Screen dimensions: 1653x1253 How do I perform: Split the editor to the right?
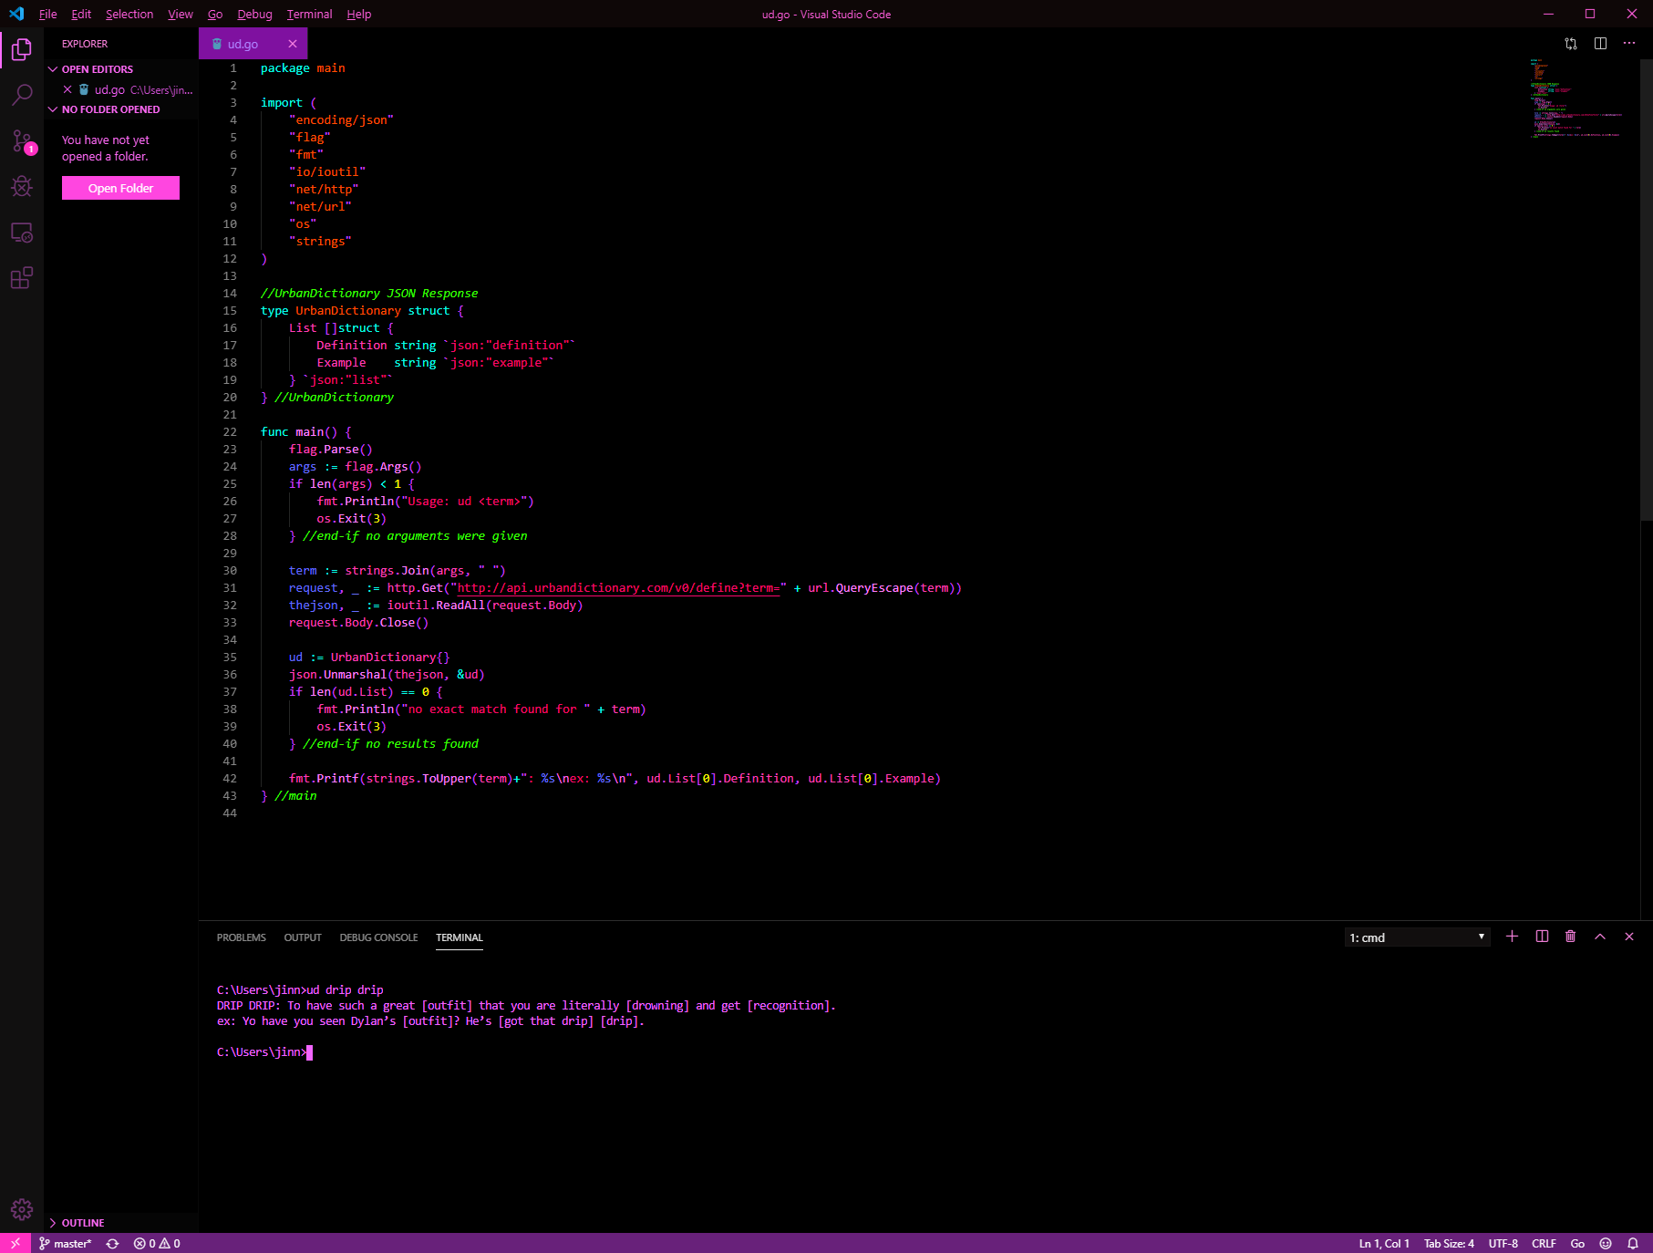pyautogui.click(x=1600, y=44)
